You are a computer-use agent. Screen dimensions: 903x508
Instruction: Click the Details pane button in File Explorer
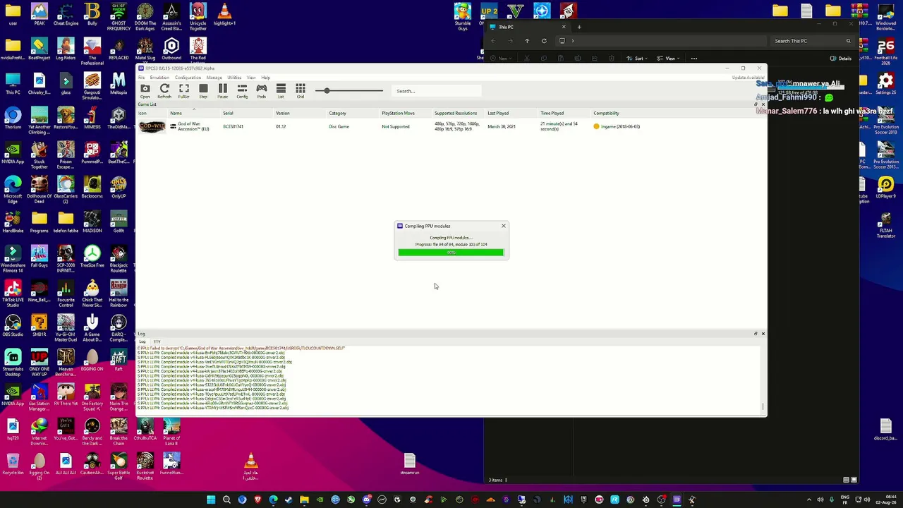pyautogui.click(x=841, y=59)
